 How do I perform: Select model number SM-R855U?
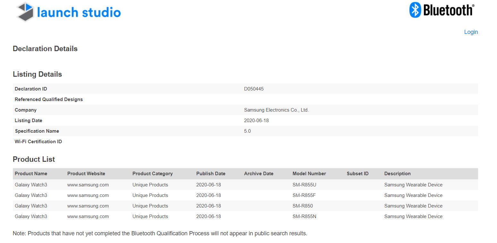[304, 185]
